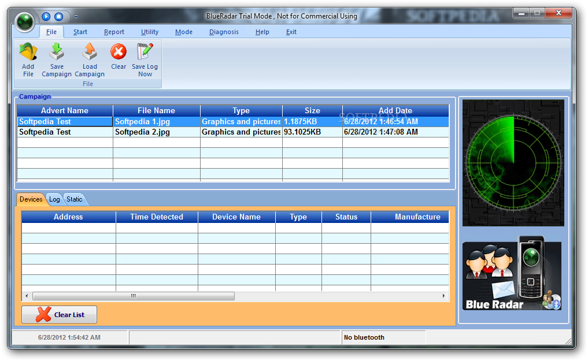Click the Manufacture column header
This screenshot has height=361, width=588.
tap(410, 217)
